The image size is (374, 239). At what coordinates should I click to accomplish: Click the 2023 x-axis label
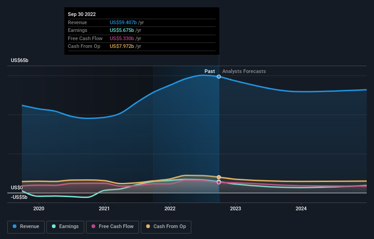pyautogui.click(x=236, y=208)
